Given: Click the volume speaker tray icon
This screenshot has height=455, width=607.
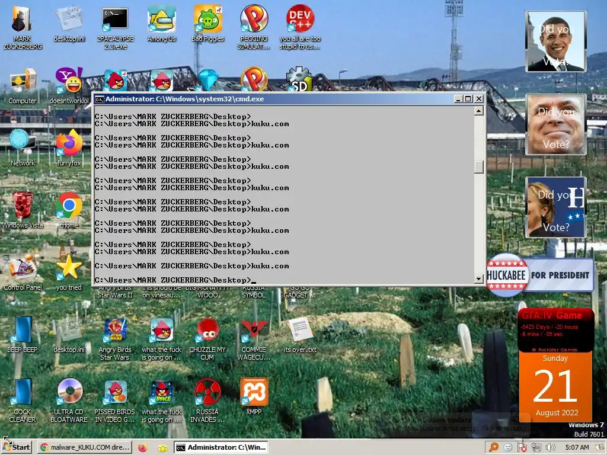Looking at the screenshot, I should 550,447.
